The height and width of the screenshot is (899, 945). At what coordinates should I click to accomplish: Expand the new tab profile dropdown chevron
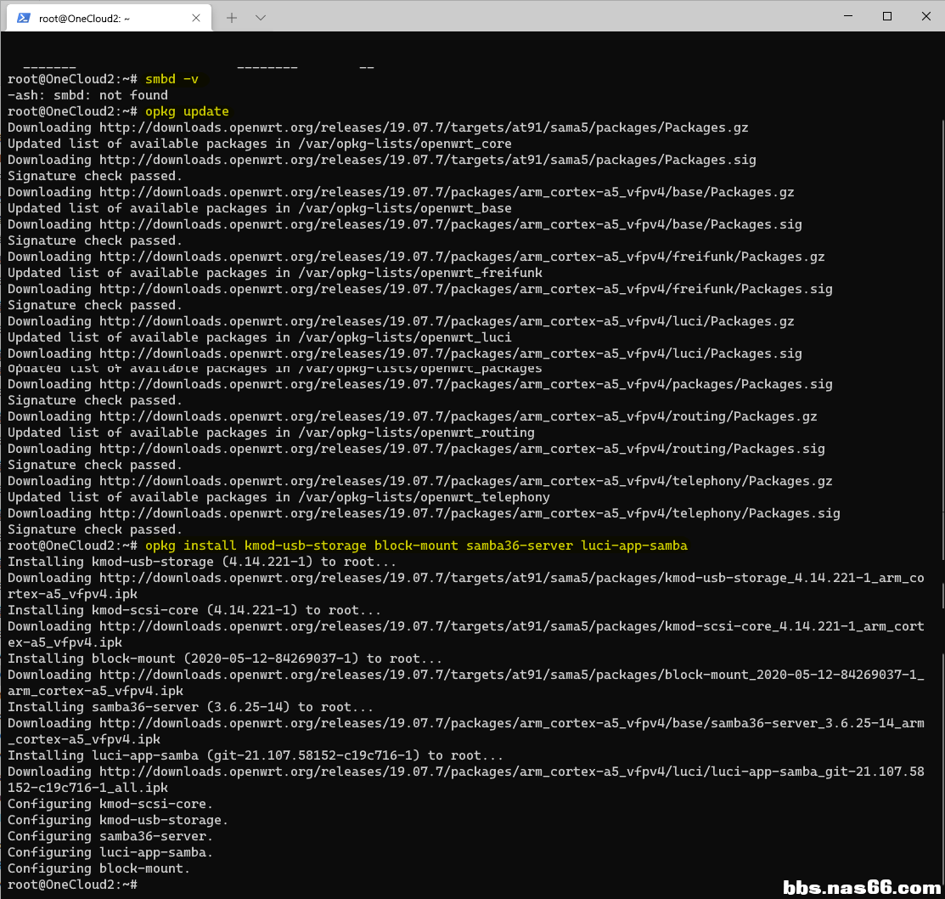click(261, 17)
